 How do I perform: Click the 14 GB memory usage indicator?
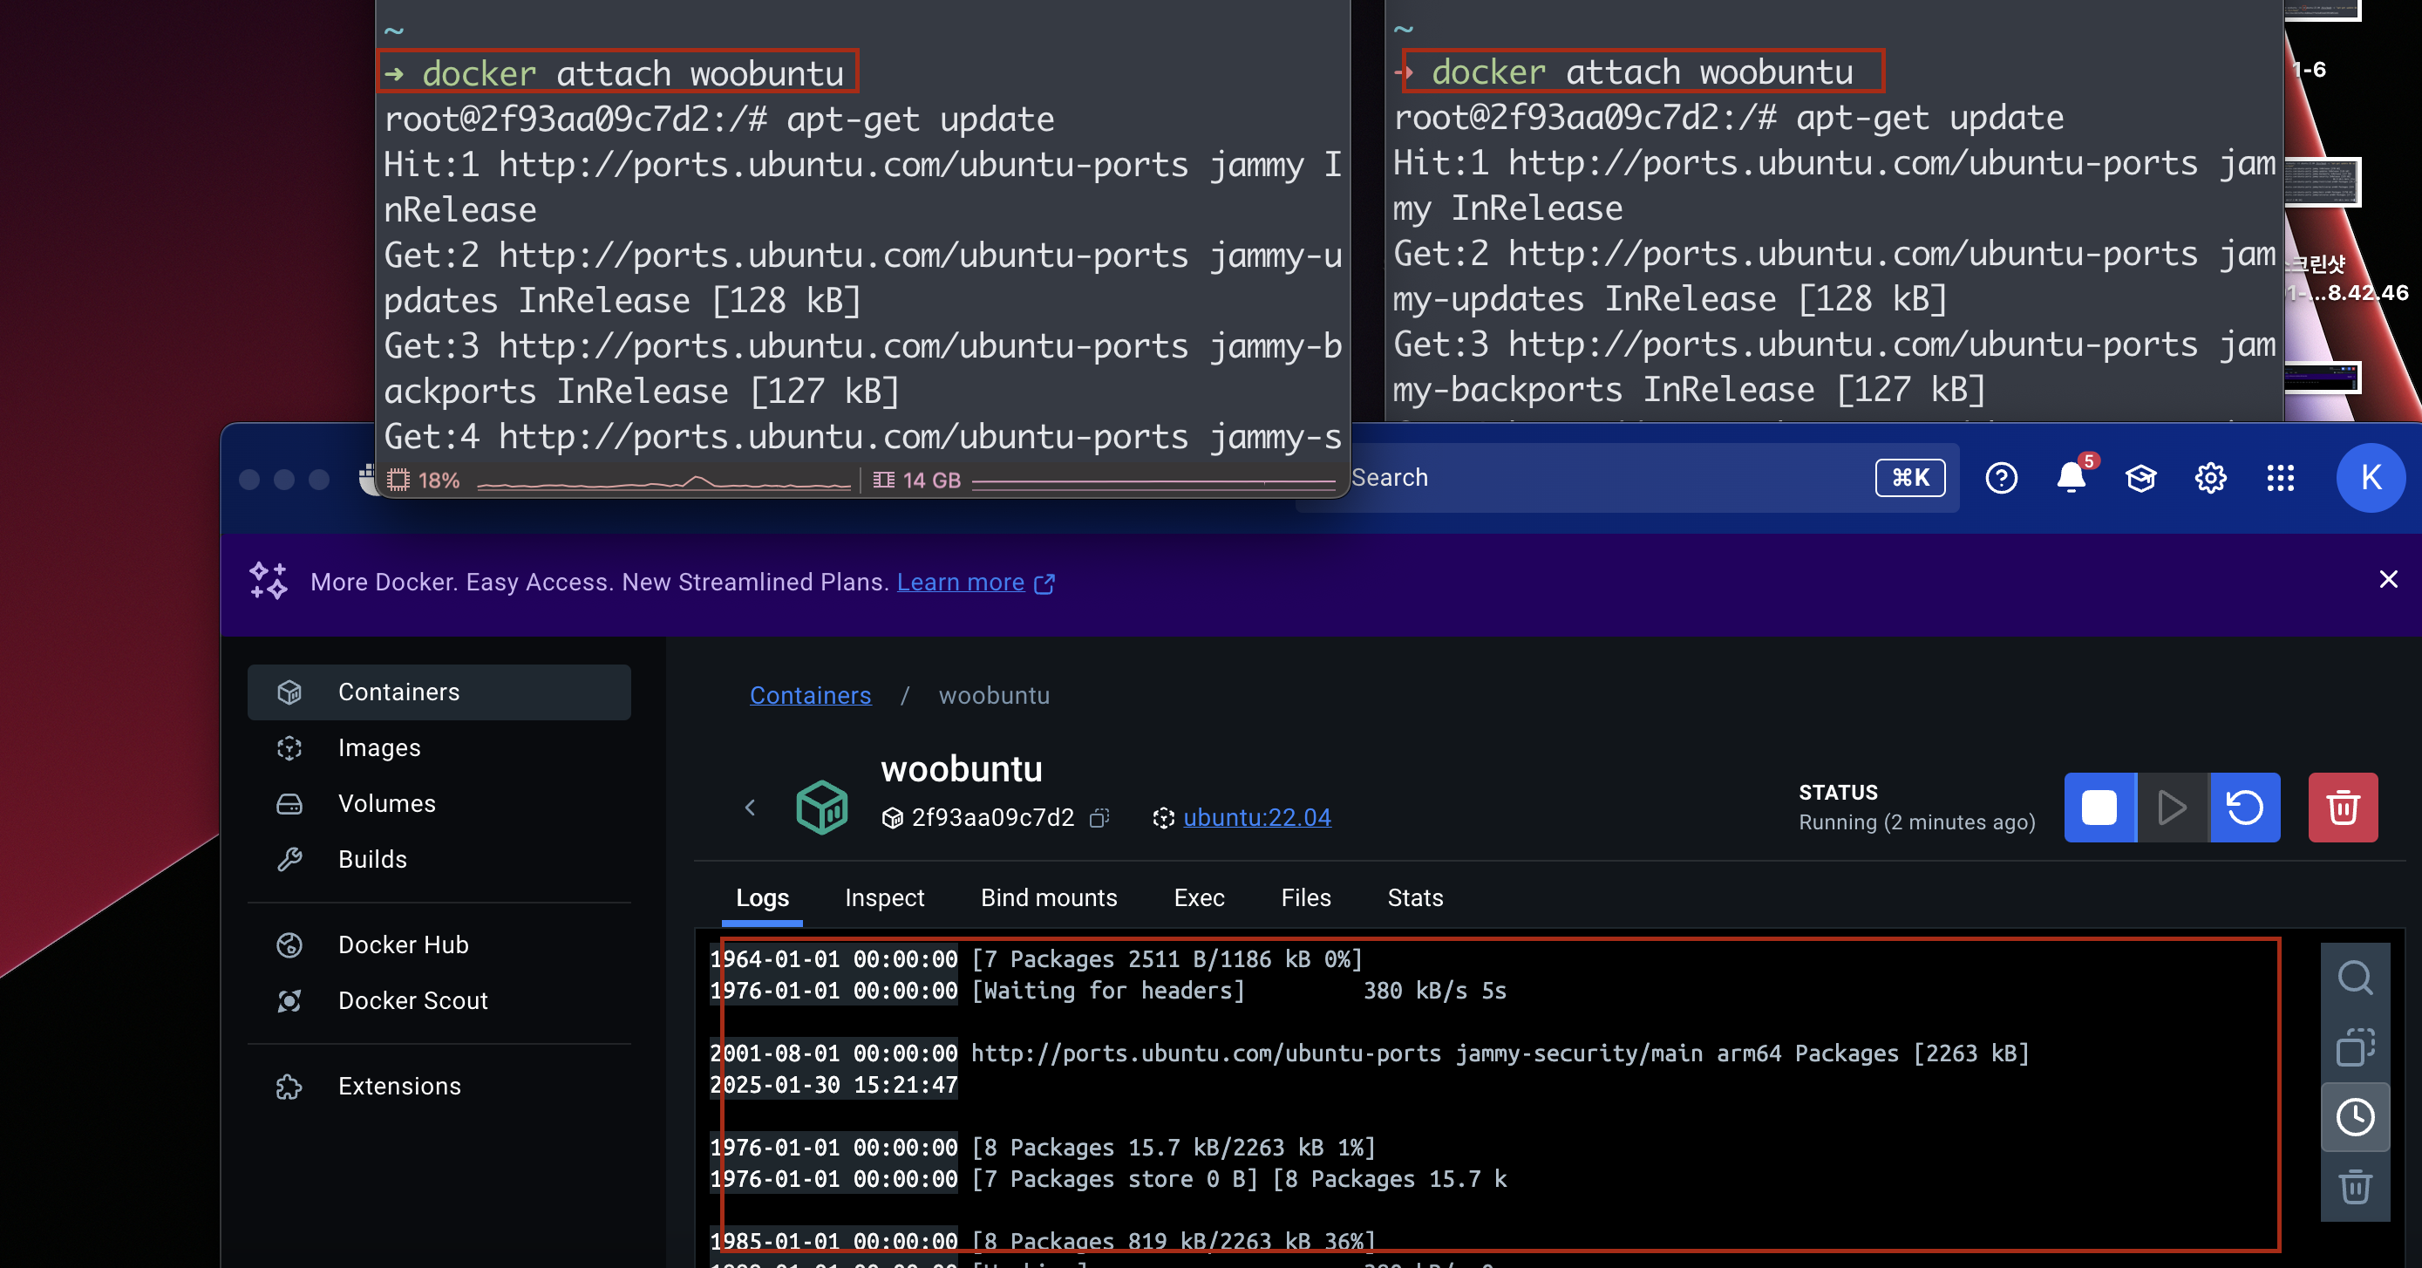click(1104, 481)
